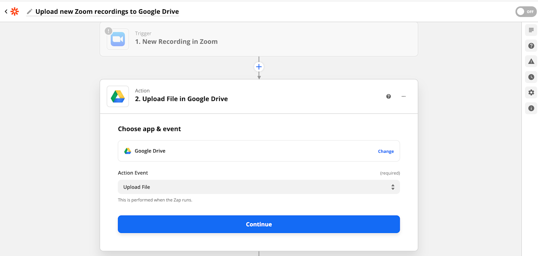Edit Zap name with the pencil icon
Viewport: 538px width, 256px height.
(30, 12)
